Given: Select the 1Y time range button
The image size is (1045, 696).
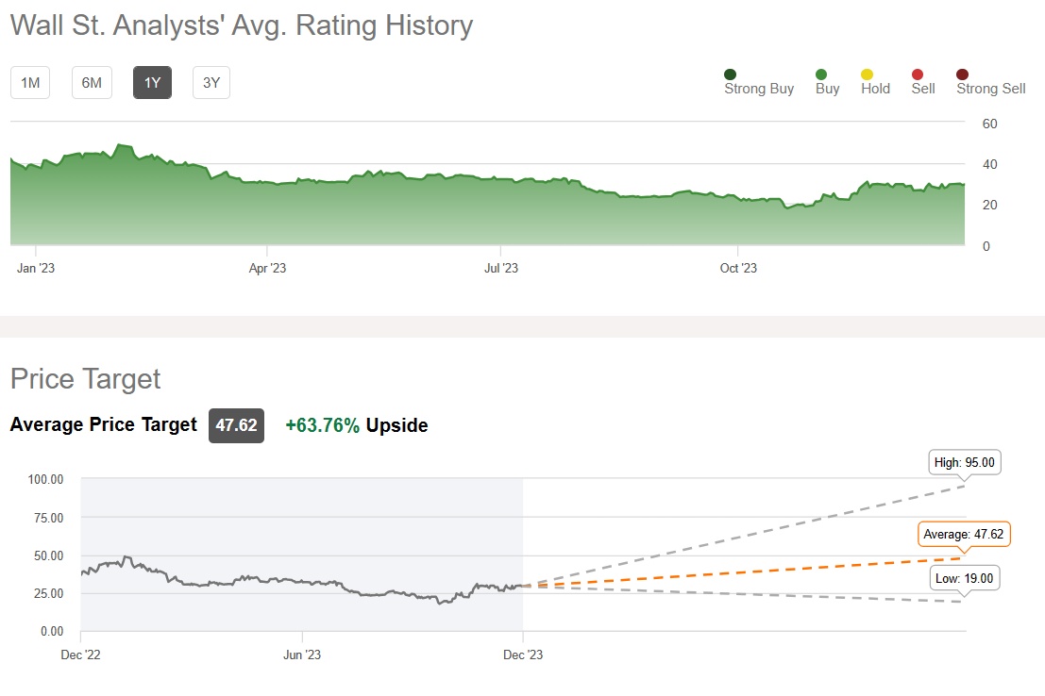Looking at the screenshot, I should pos(152,83).
